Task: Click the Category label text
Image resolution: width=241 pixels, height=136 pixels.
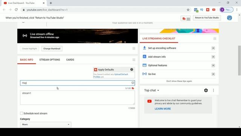Action: (x=25, y=119)
